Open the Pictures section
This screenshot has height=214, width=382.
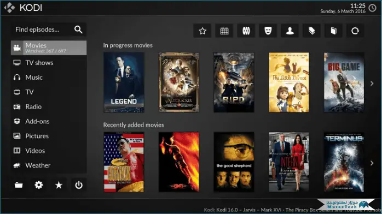coord(49,136)
